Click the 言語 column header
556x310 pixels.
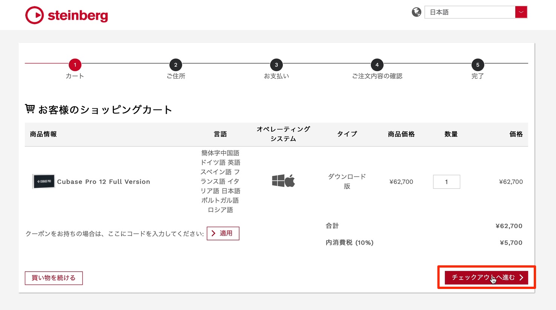click(220, 134)
